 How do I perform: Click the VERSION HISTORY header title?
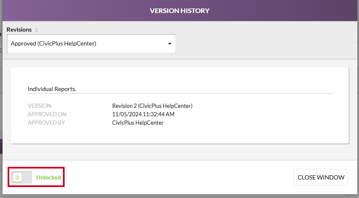[179, 11]
